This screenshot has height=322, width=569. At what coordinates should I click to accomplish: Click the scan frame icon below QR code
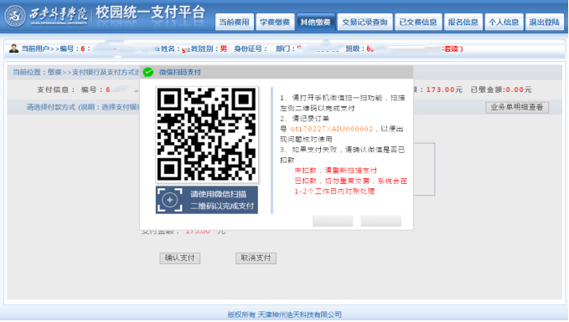pyautogui.click(x=169, y=200)
